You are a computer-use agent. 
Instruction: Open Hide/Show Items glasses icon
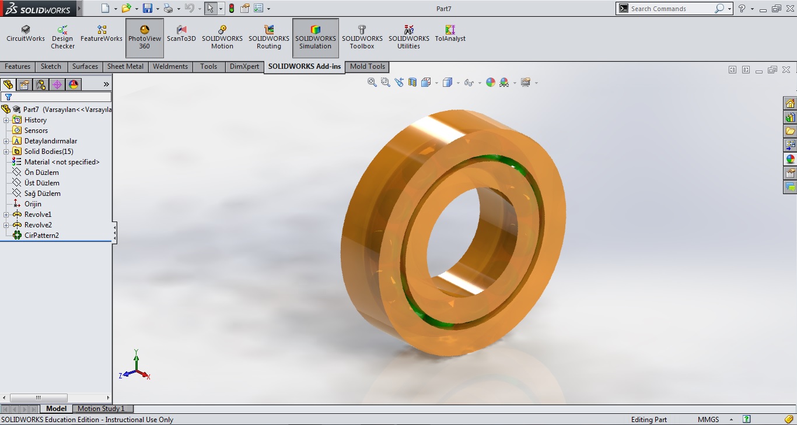[469, 83]
